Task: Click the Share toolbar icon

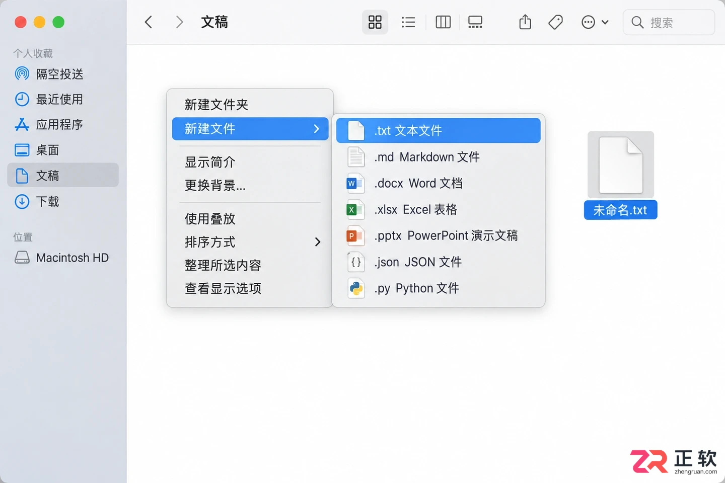Action: coord(525,22)
